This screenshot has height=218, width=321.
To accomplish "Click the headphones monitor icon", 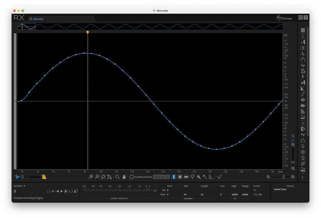I will tap(49, 191).
